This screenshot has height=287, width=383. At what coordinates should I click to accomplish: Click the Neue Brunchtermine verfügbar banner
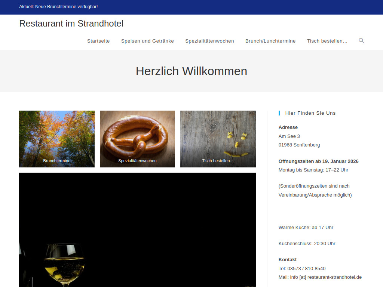[x=58, y=7]
